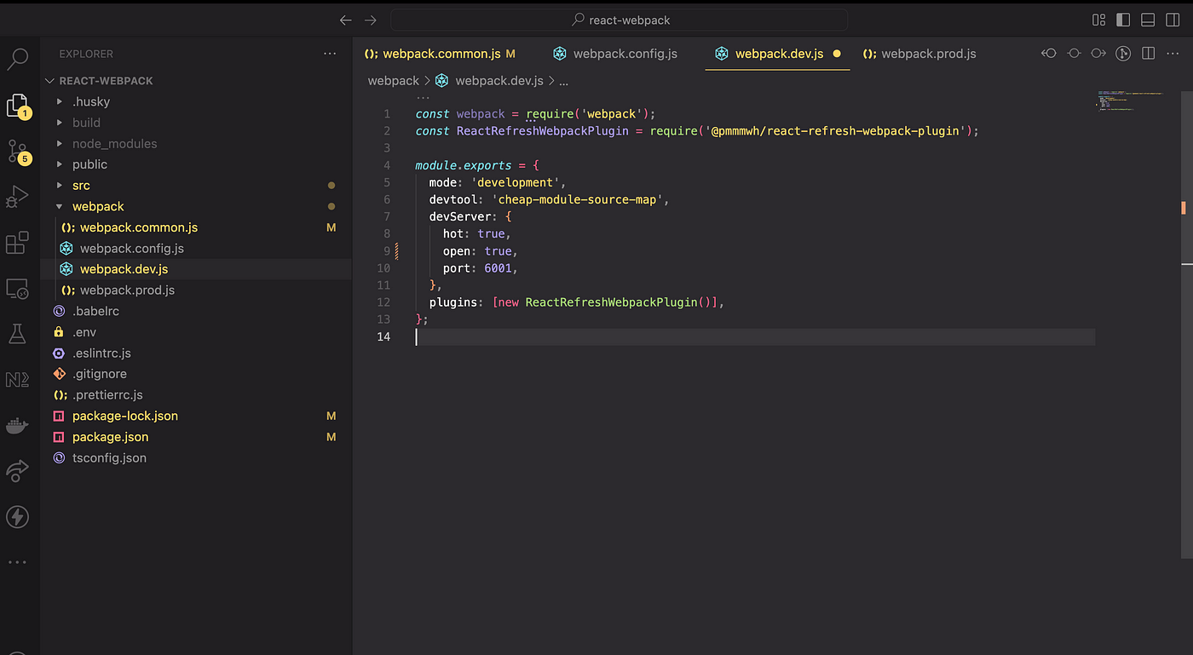Open the Testing flask view
The image size is (1193, 655).
tap(17, 334)
